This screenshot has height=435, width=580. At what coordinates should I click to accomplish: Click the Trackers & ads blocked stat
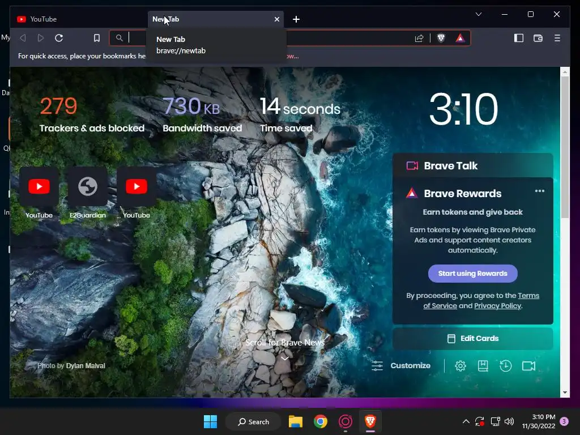pos(92,114)
